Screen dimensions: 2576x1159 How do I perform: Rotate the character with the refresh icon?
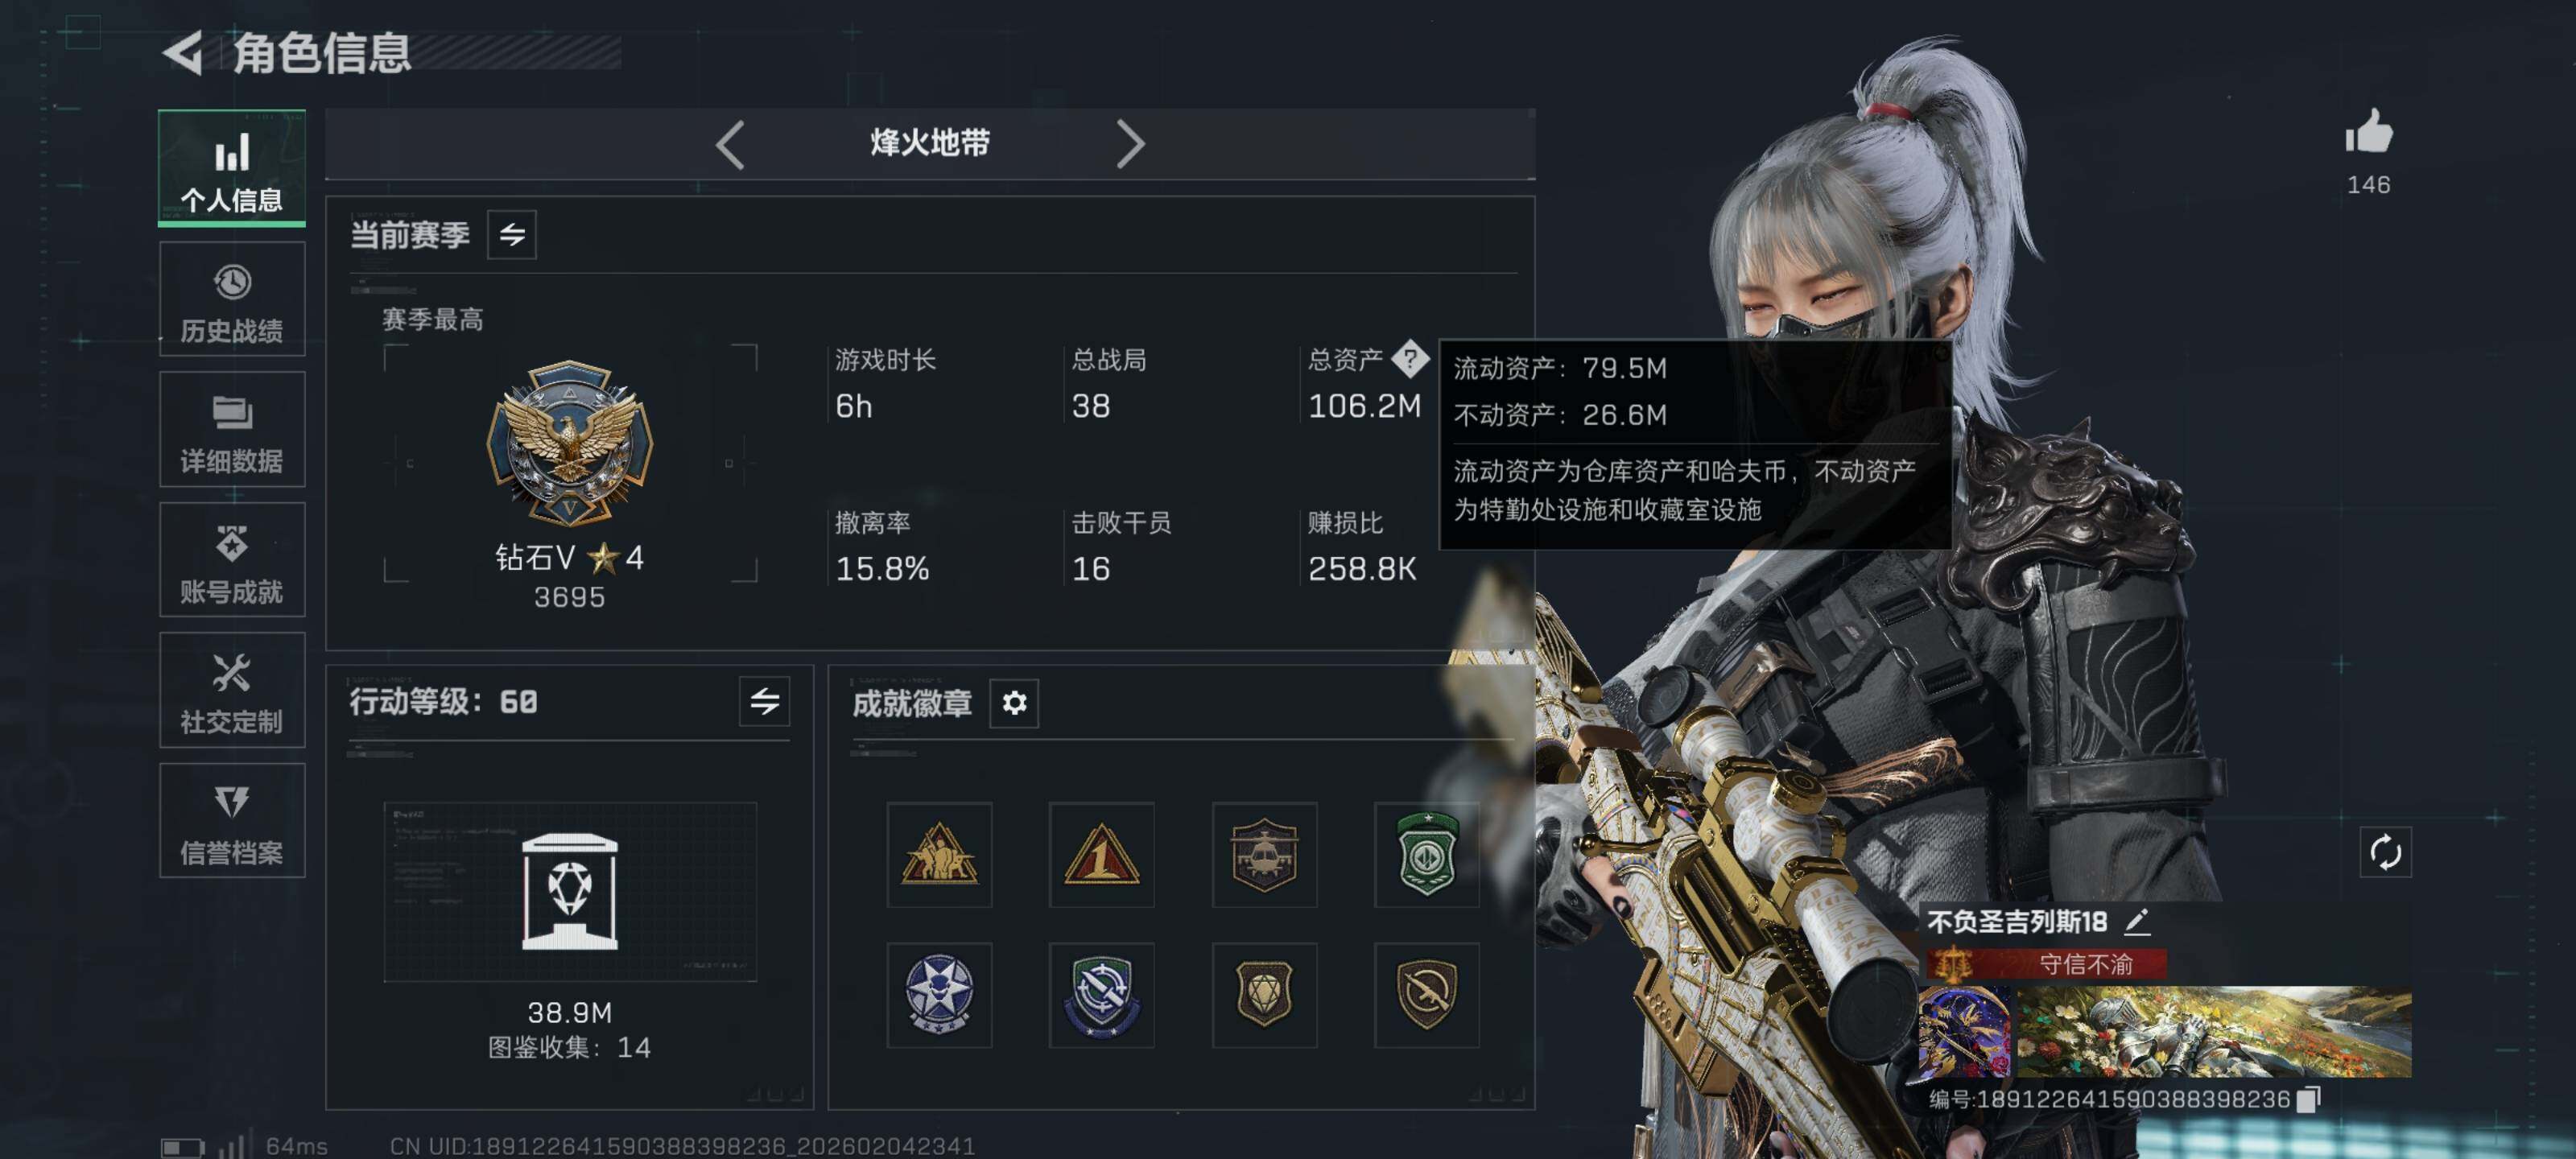[x=2386, y=853]
